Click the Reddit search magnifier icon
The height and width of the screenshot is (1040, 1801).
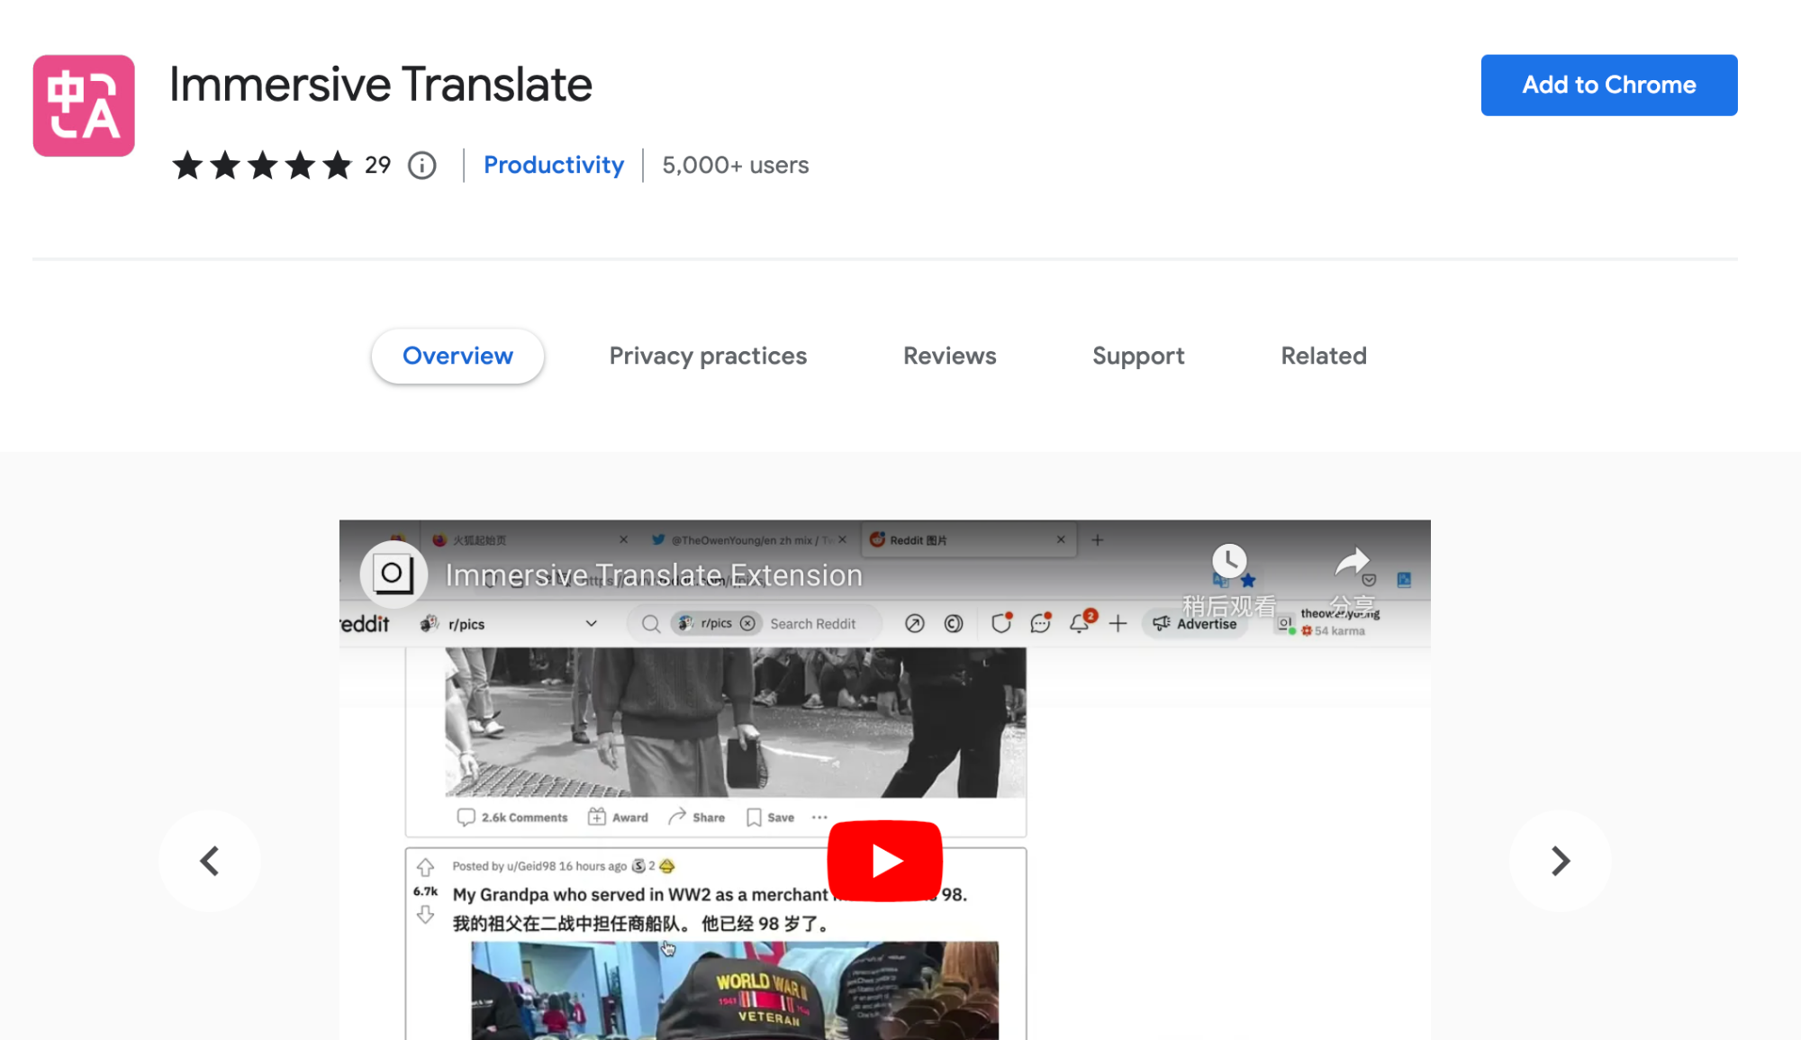click(x=650, y=623)
